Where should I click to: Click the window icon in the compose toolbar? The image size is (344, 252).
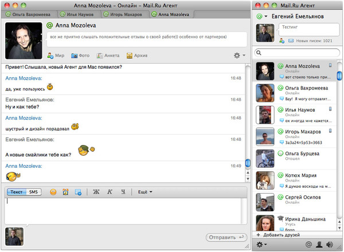pos(78,192)
